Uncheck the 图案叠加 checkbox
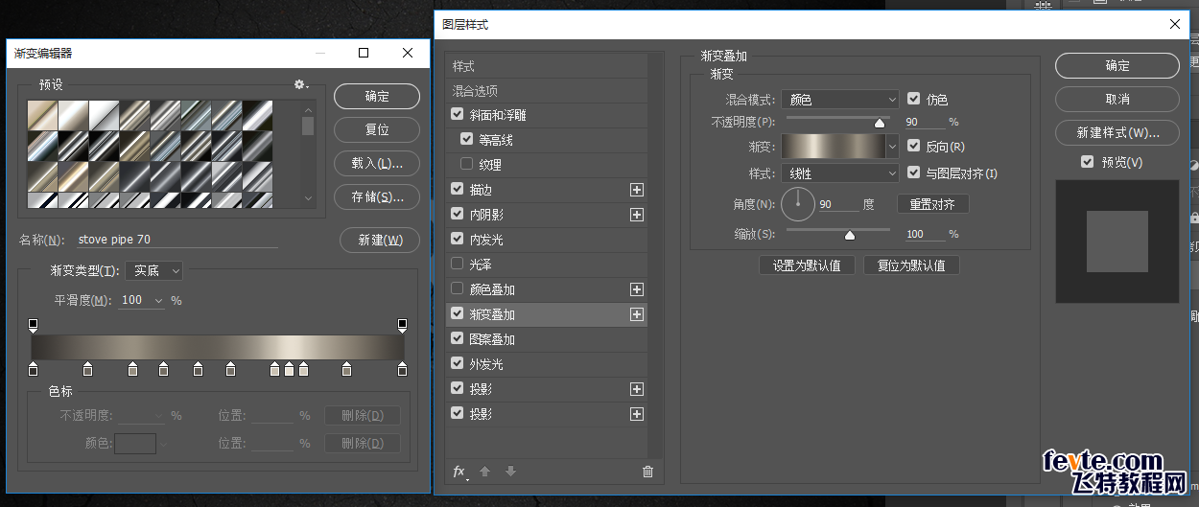1199x507 pixels. coord(458,339)
